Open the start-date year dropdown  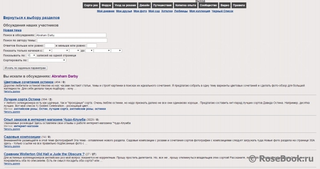click(x=75, y=51)
